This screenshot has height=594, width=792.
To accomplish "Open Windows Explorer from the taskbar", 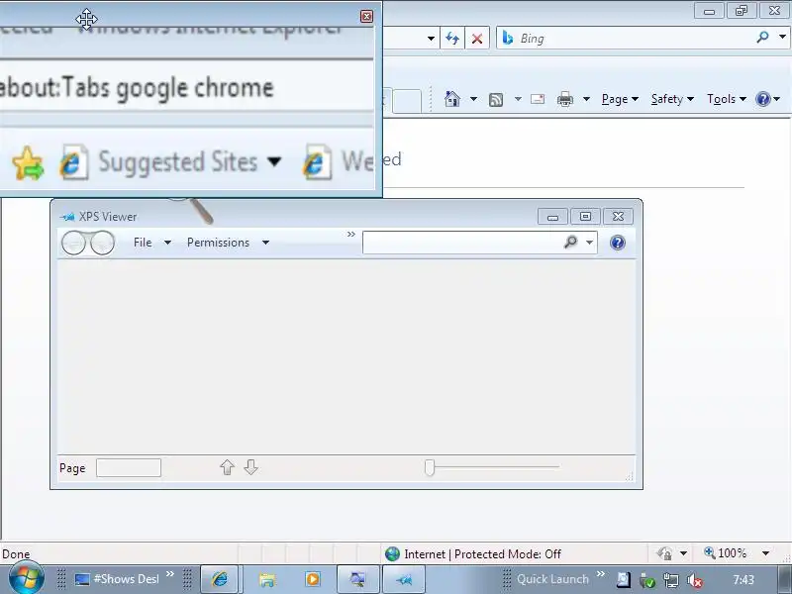I will (x=267, y=579).
